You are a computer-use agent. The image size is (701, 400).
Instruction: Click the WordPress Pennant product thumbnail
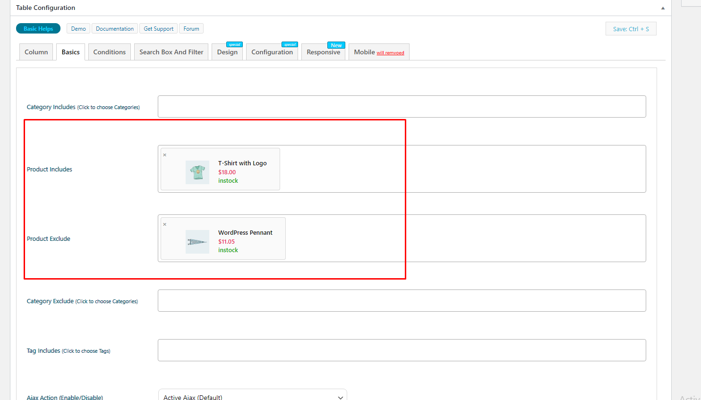tap(197, 242)
